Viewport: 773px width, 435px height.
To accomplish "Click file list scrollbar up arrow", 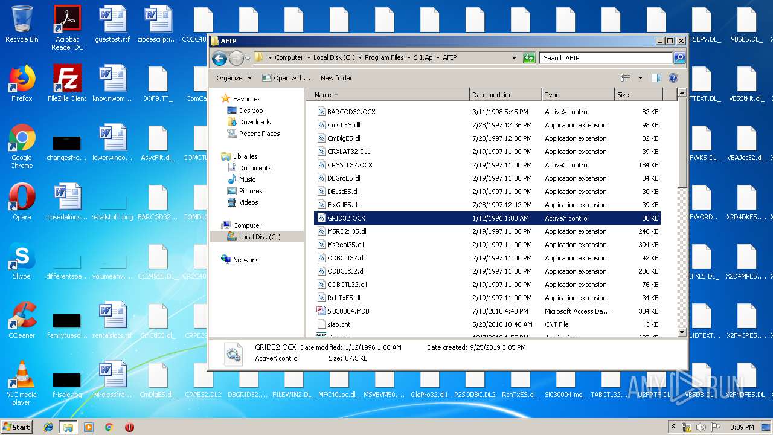I will point(682,93).
